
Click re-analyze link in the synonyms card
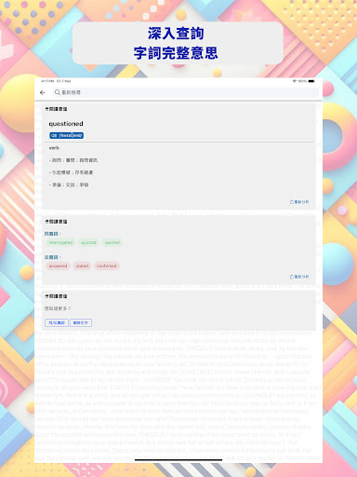pyautogui.click(x=299, y=277)
